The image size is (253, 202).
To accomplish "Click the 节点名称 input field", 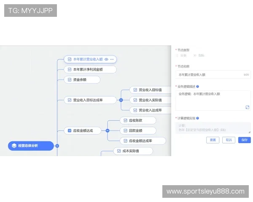I will pyautogui.click(x=213, y=75).
